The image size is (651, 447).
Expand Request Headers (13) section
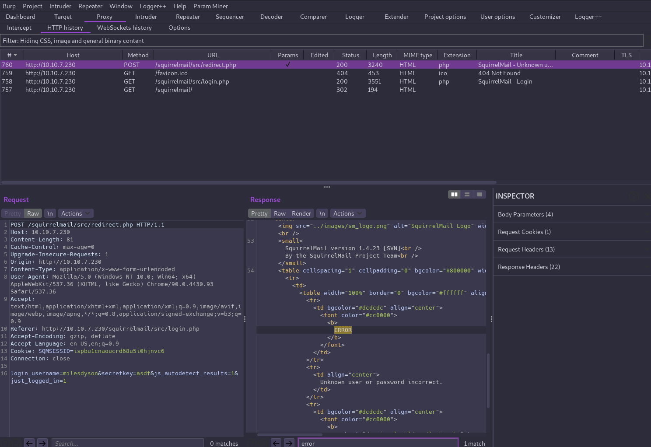pos(572,249)
